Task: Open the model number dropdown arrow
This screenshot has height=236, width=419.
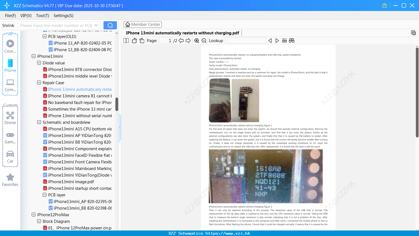Action: coord(96,25)
